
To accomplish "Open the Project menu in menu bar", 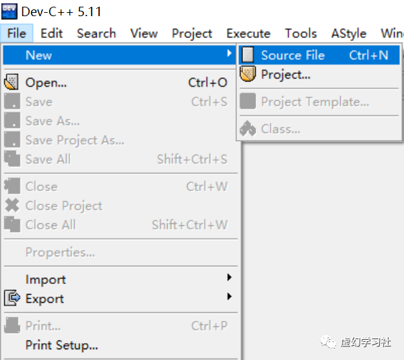I will click(192, 33).
